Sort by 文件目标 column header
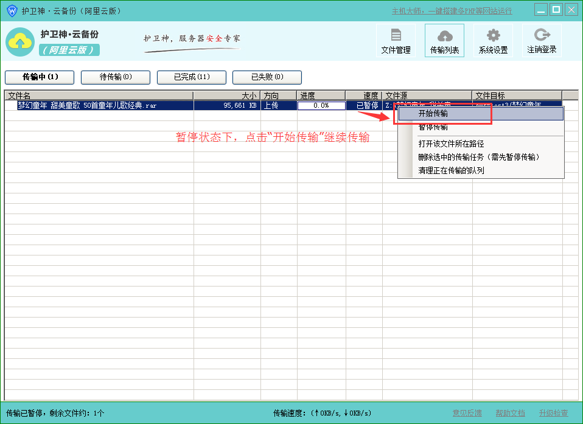 517,96
